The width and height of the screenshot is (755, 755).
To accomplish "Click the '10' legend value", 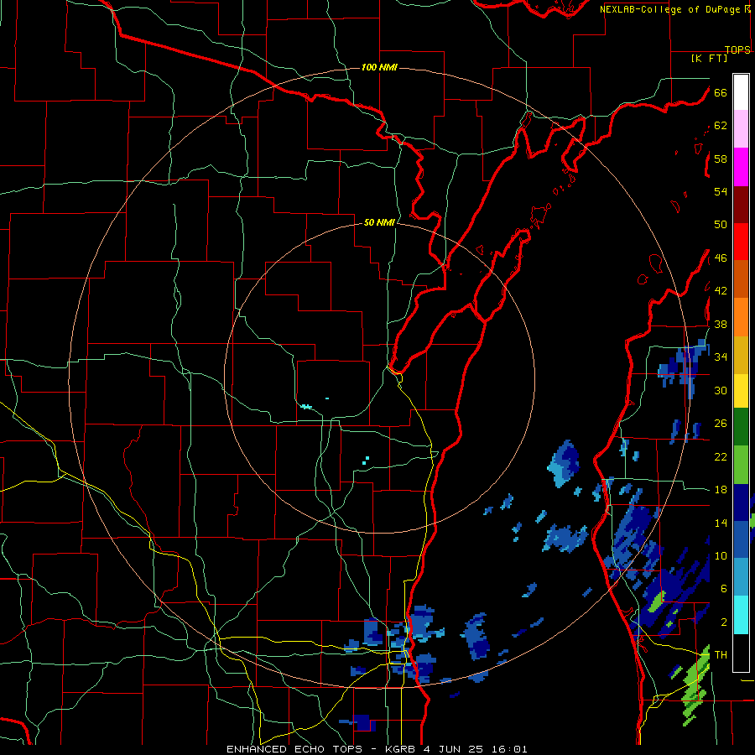I will (x=721, y=555).
